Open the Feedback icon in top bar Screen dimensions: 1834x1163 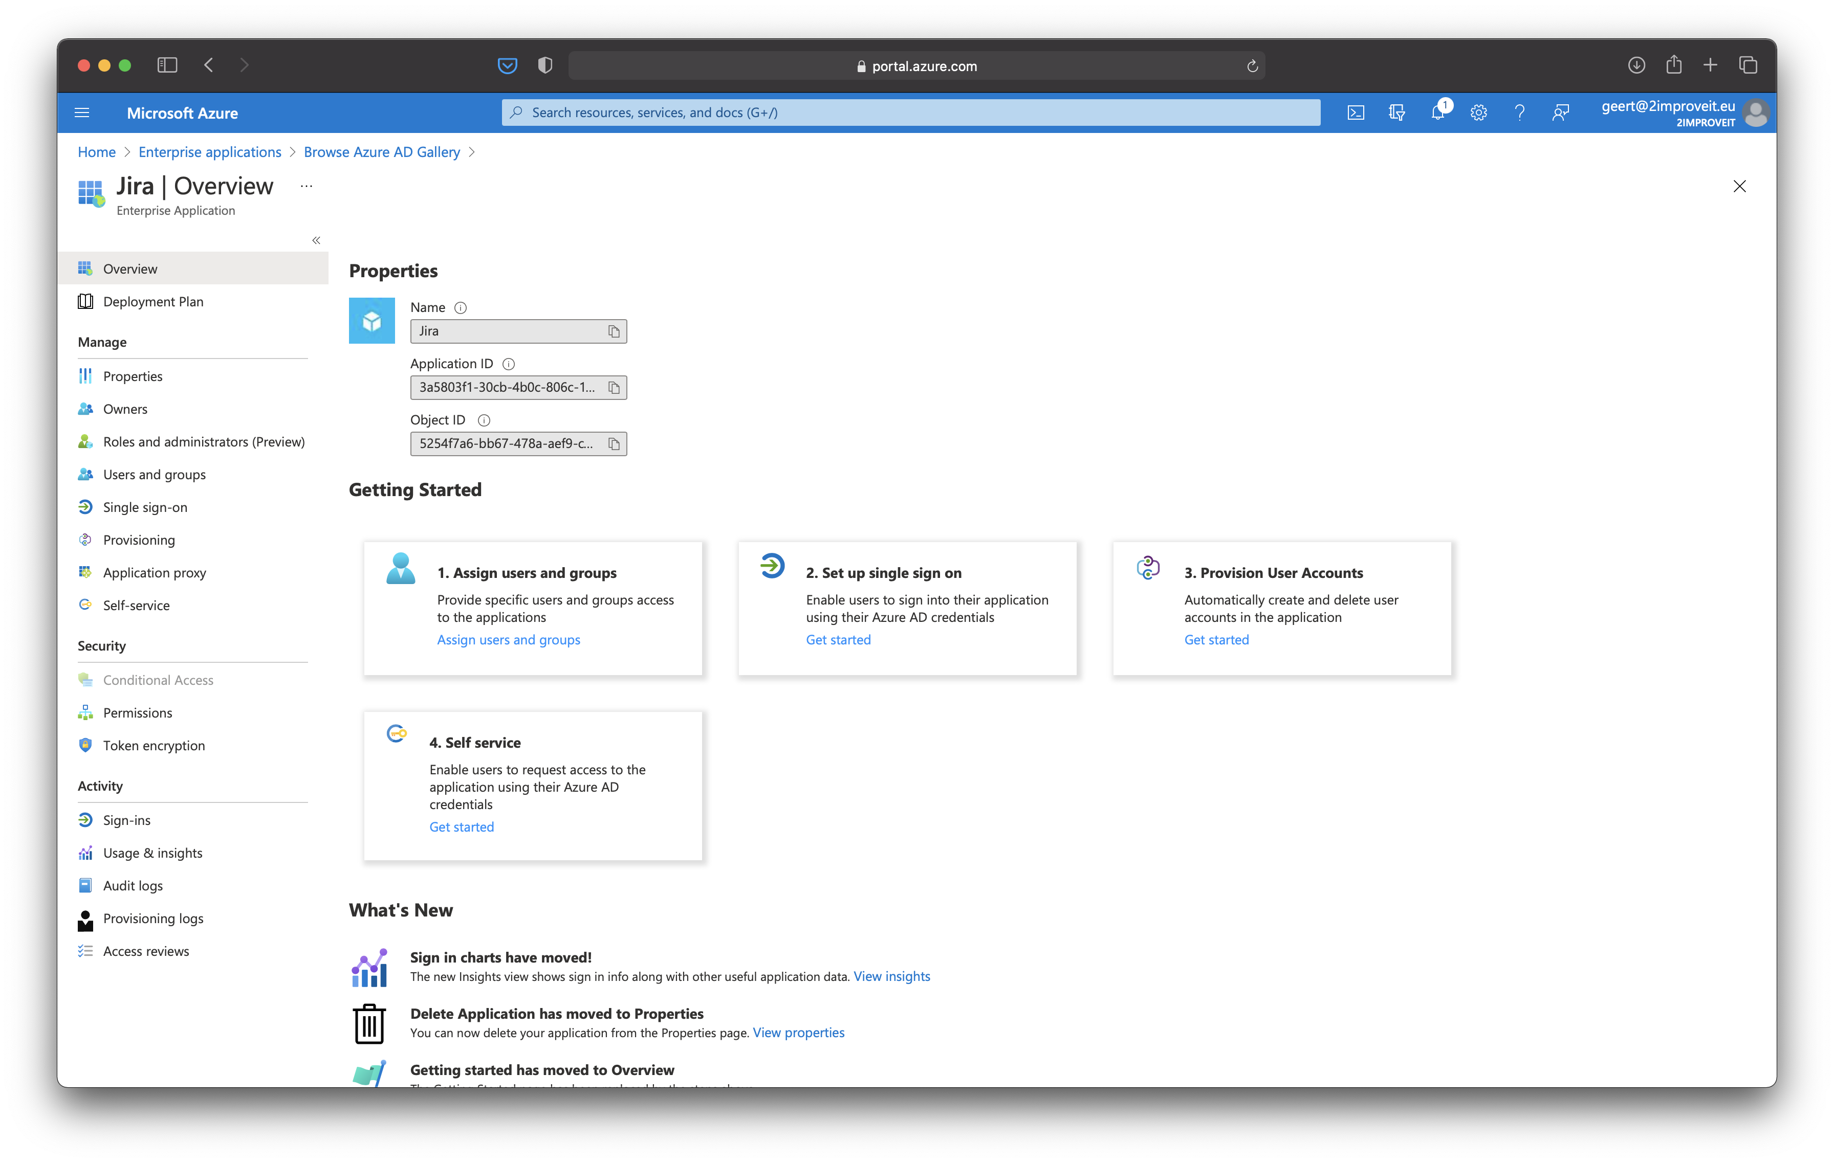1561,113
